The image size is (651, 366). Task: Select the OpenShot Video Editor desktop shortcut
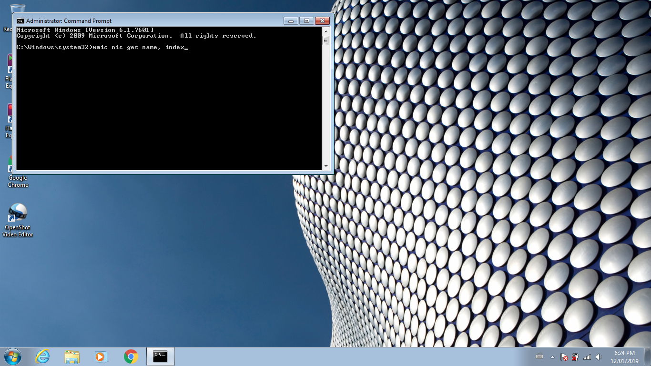tap(18, 220)
